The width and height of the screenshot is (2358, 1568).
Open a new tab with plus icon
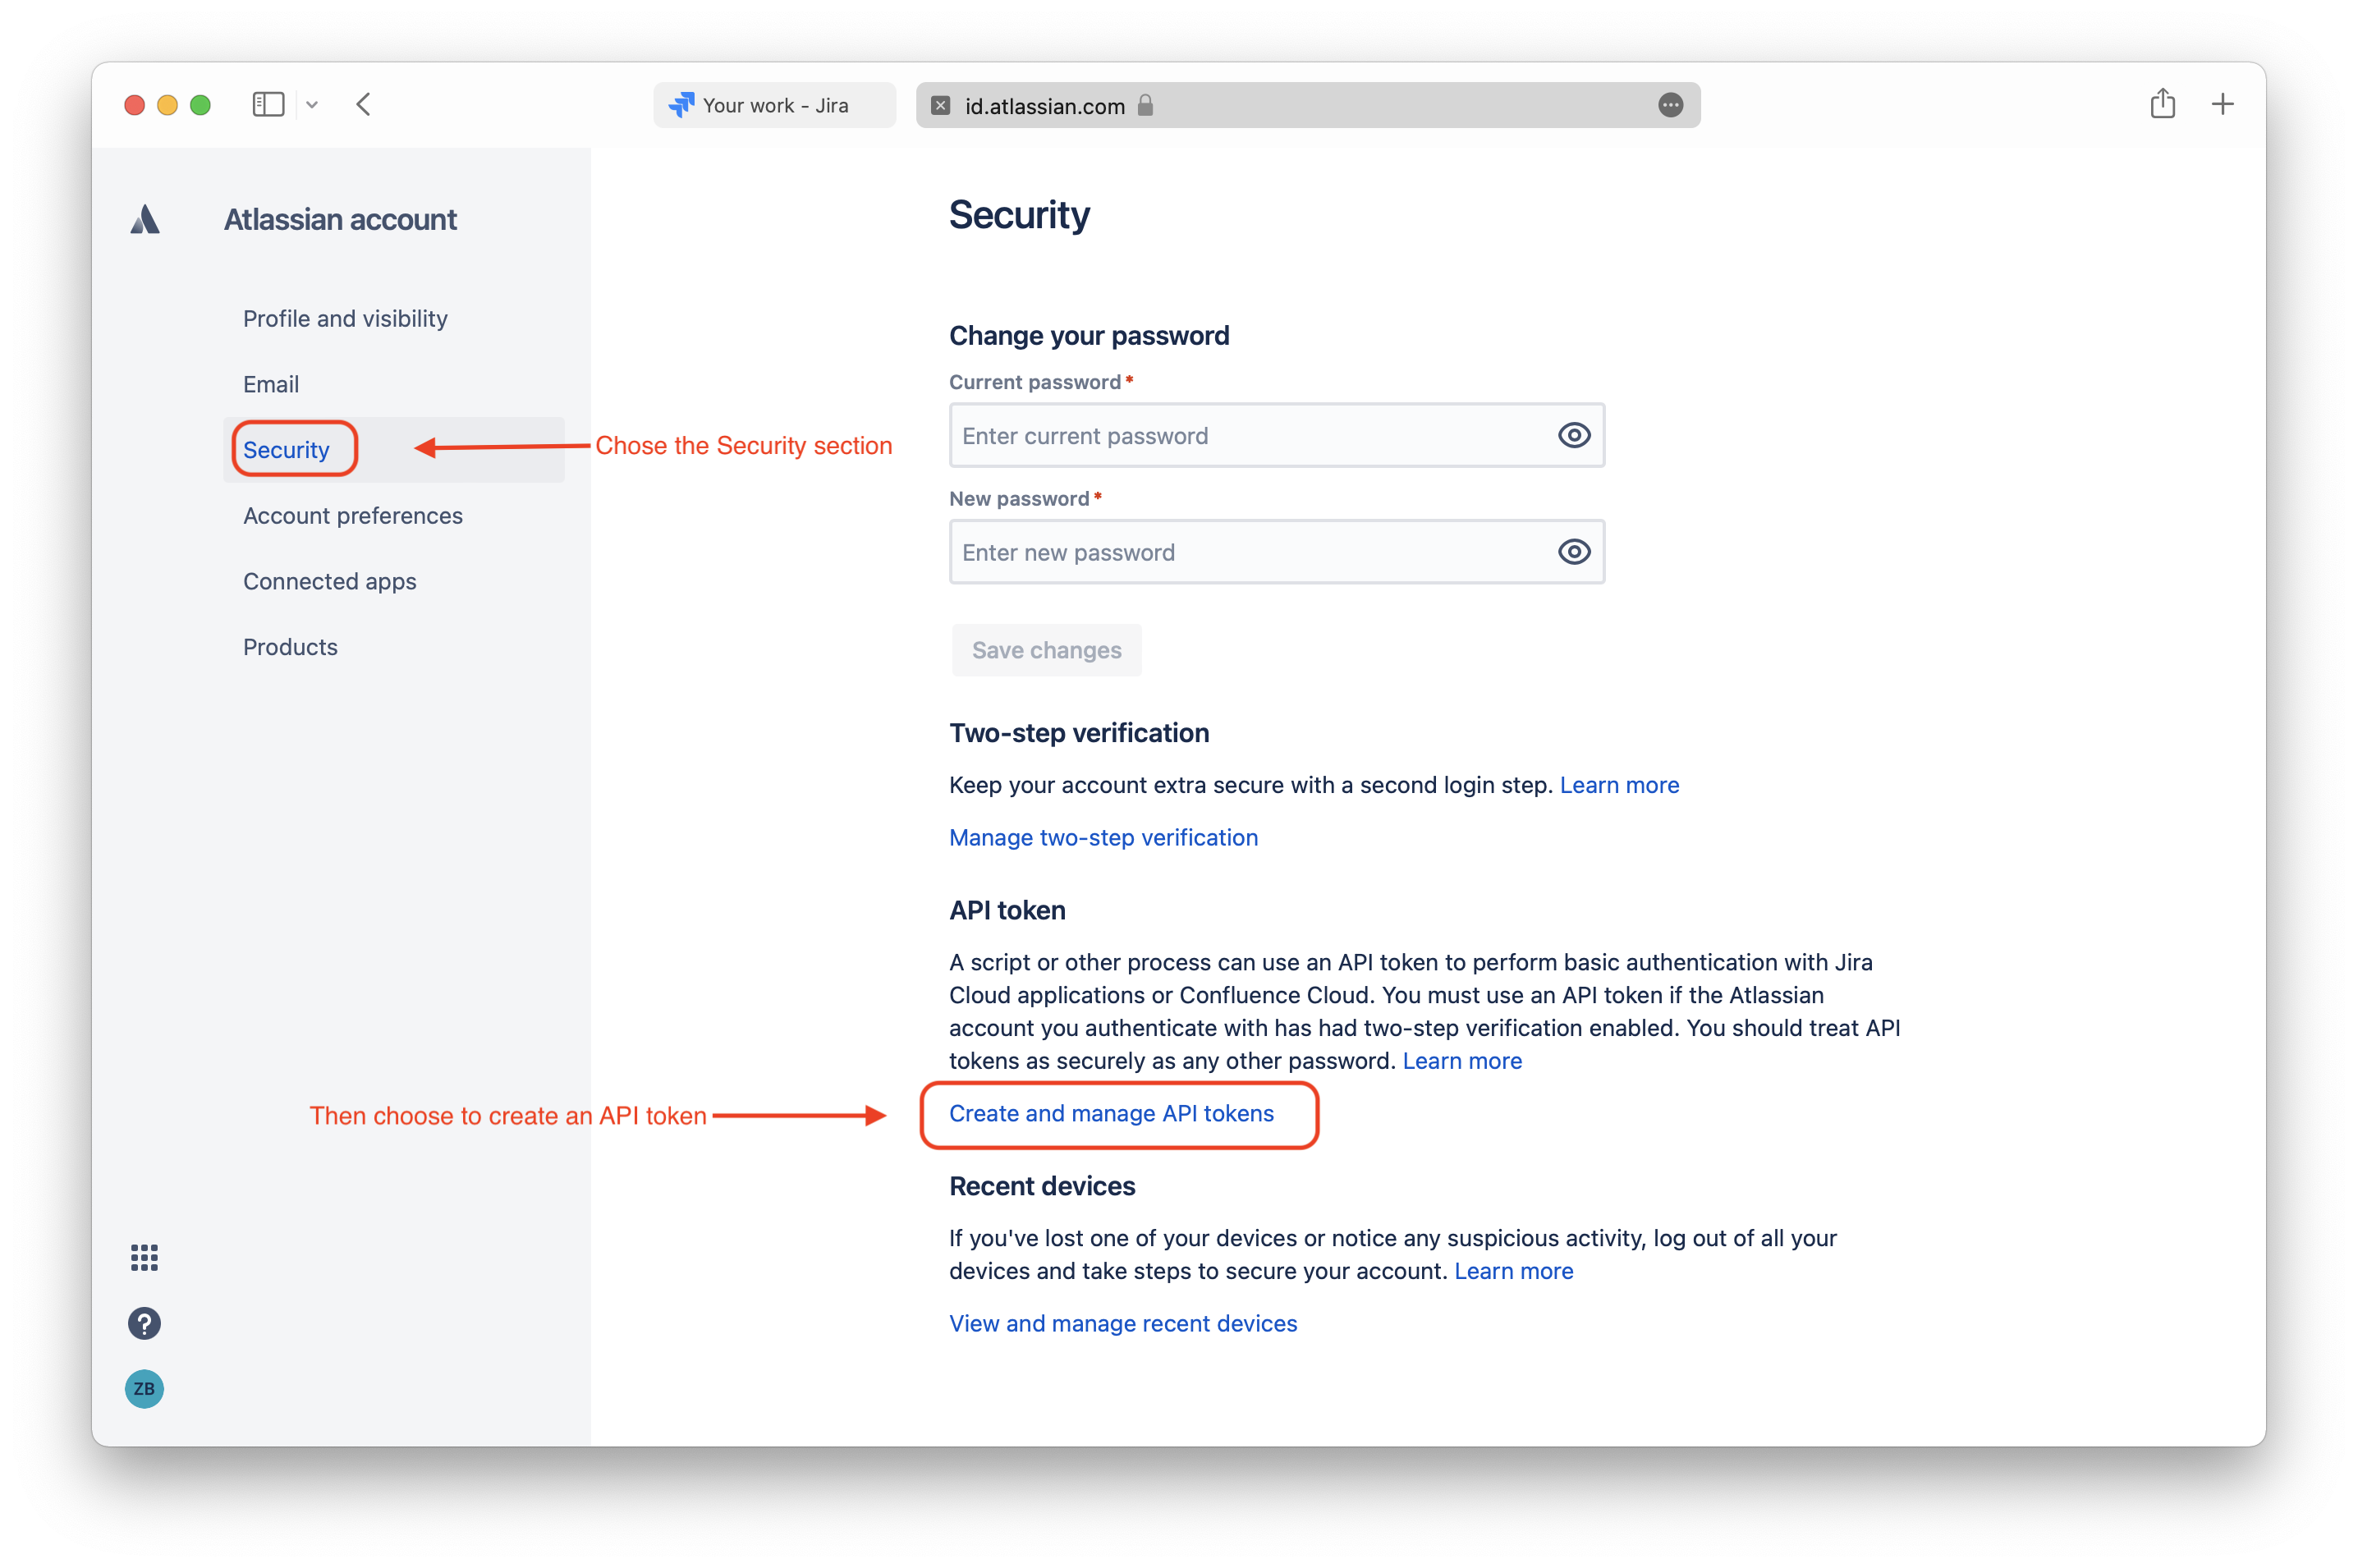point(2222,104)
